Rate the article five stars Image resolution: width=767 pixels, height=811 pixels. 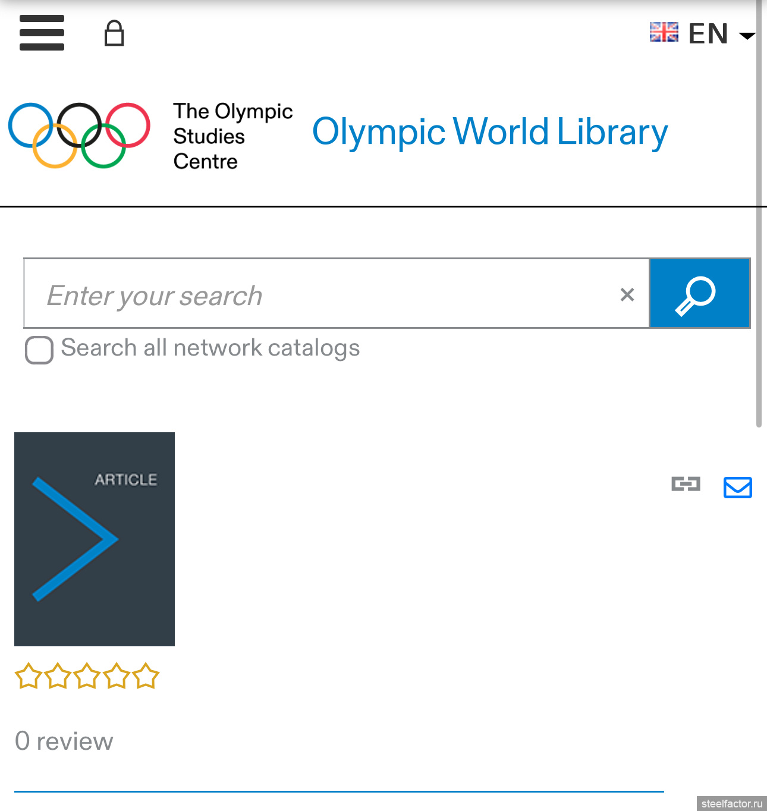146,676
